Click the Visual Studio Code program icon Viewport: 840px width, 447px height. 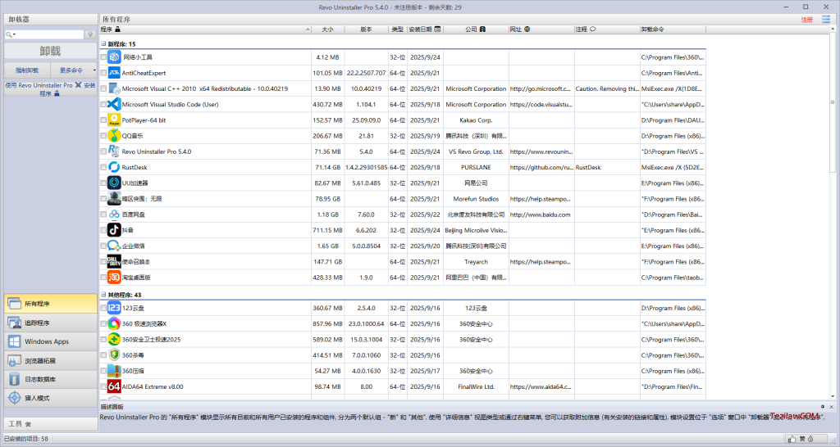click(114, 104)
